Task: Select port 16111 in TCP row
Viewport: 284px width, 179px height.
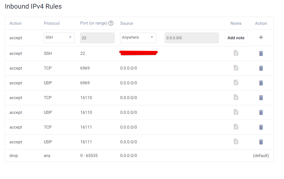Action: click(x=86, y=127)
